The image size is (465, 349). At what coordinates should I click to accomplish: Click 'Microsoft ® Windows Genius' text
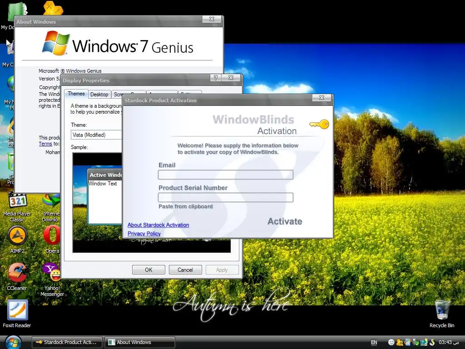pos(70,71)
